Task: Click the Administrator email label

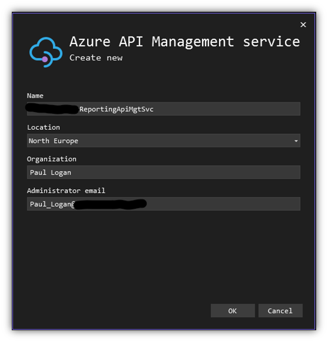Action: [x=66, y=190]
